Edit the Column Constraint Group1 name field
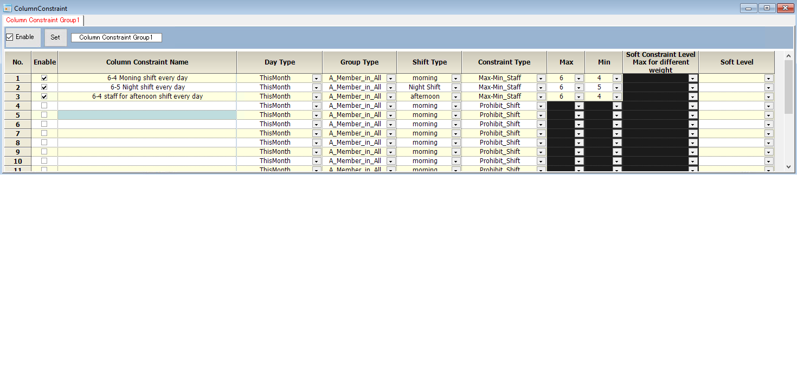The width and height of the screenshot is (797, 375). pos(116,37)
